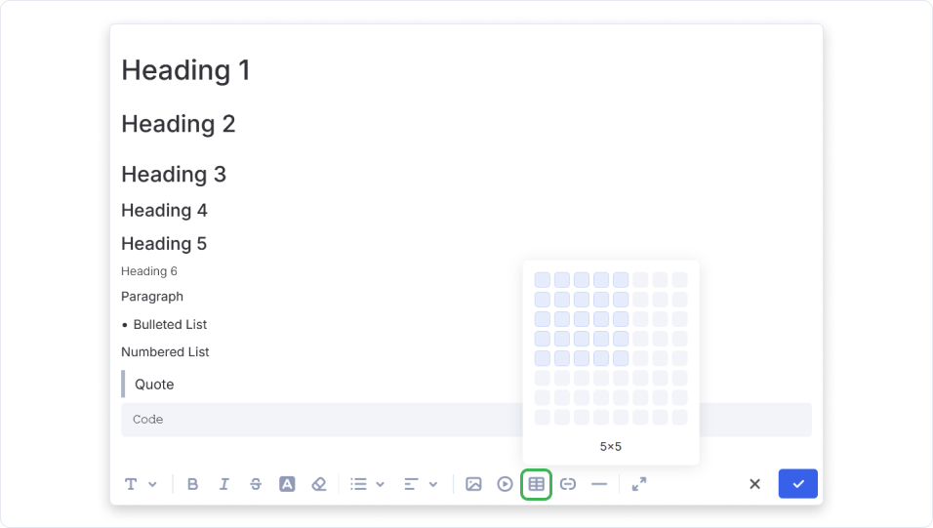Toggle italic formatting
Viewport: 933px width, 528px height.
[224, 484]
